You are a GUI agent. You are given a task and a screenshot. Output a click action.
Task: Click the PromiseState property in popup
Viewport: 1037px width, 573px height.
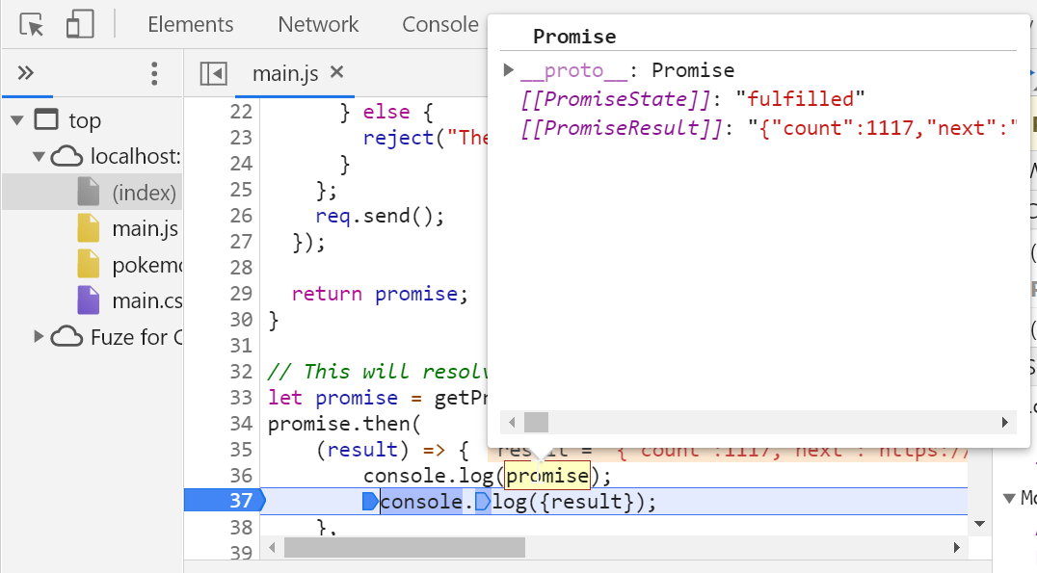616,99
